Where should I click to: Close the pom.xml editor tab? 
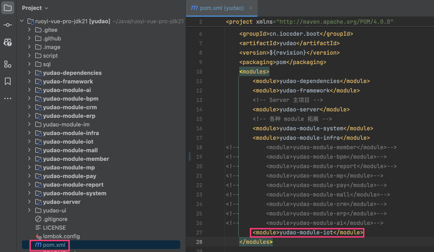(251, 8)
